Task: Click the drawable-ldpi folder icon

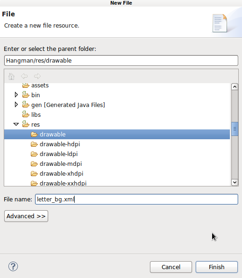Action: (x=34, y=154)
